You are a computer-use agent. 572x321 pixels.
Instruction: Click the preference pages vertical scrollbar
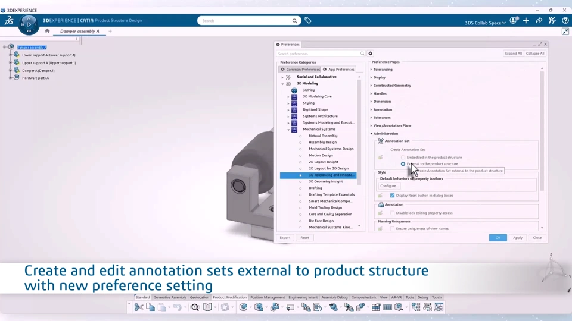pos(542,131)
